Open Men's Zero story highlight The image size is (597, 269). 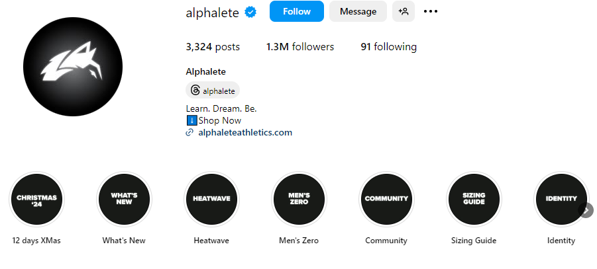tap(299, 199)
